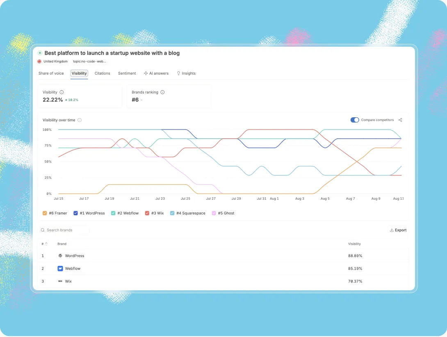Image resolution: width=447 pixels, height=337 pixels.
Task: Click the Visibility over time info icon
Action: (80, 120)
